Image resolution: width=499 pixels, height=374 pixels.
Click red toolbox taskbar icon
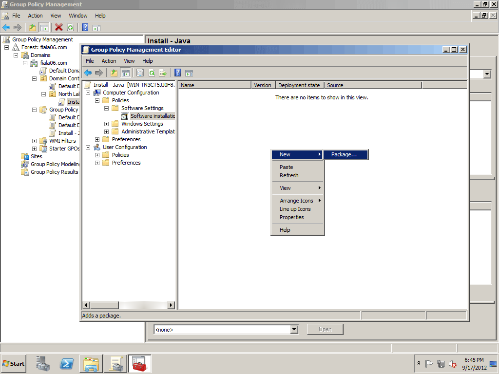tap(139, 363)
